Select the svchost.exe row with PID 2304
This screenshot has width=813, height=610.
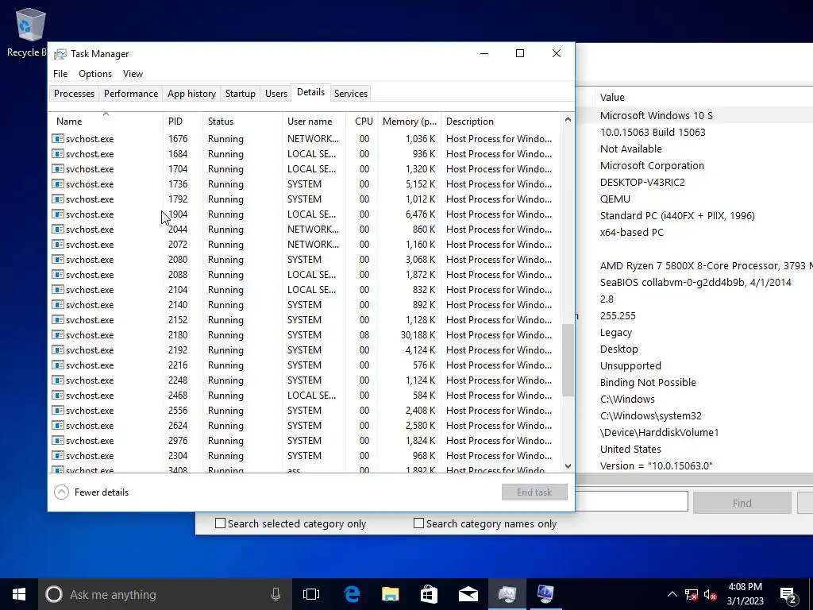306,455
